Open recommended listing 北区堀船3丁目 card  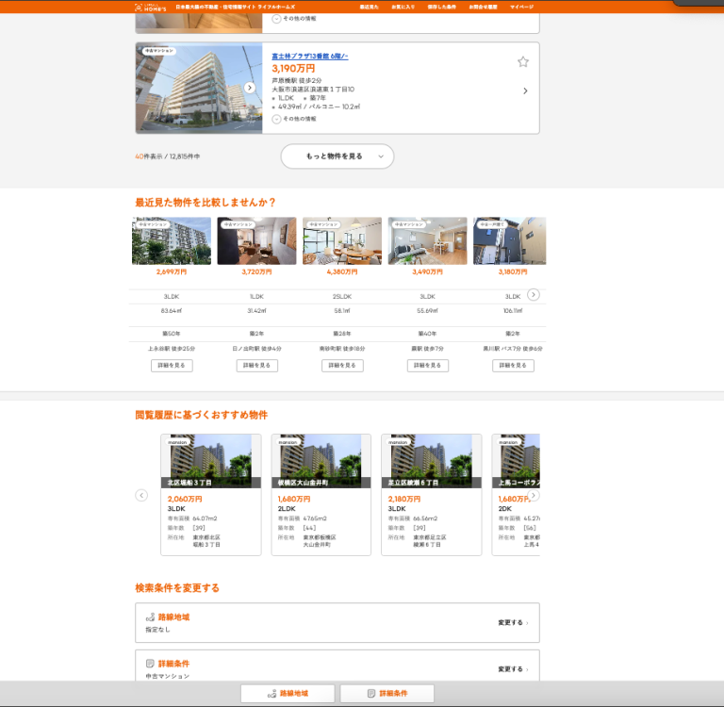[211, 495]
